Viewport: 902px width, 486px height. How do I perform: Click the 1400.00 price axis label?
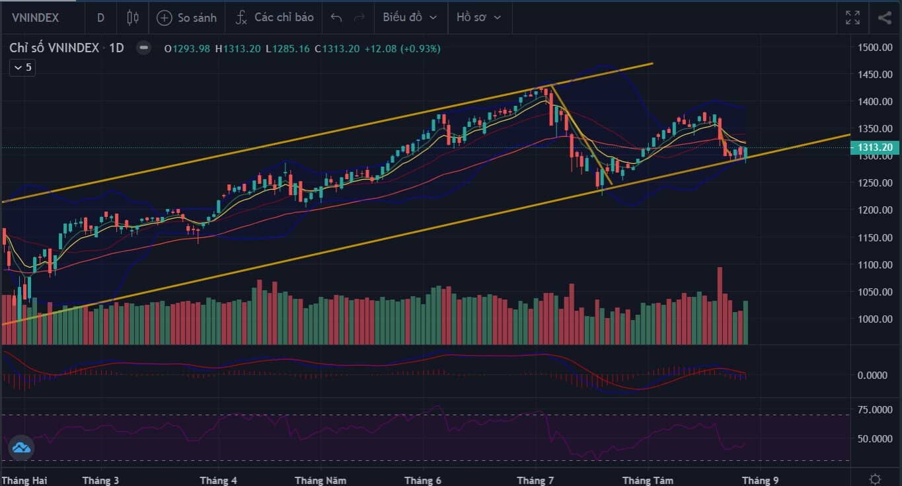876,101
